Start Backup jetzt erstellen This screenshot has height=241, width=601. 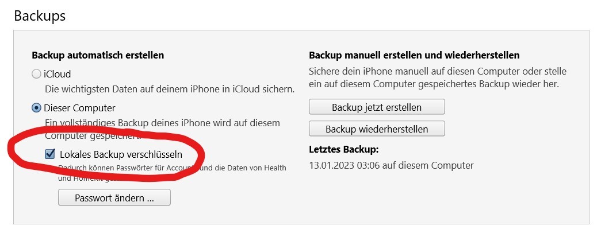377,107
